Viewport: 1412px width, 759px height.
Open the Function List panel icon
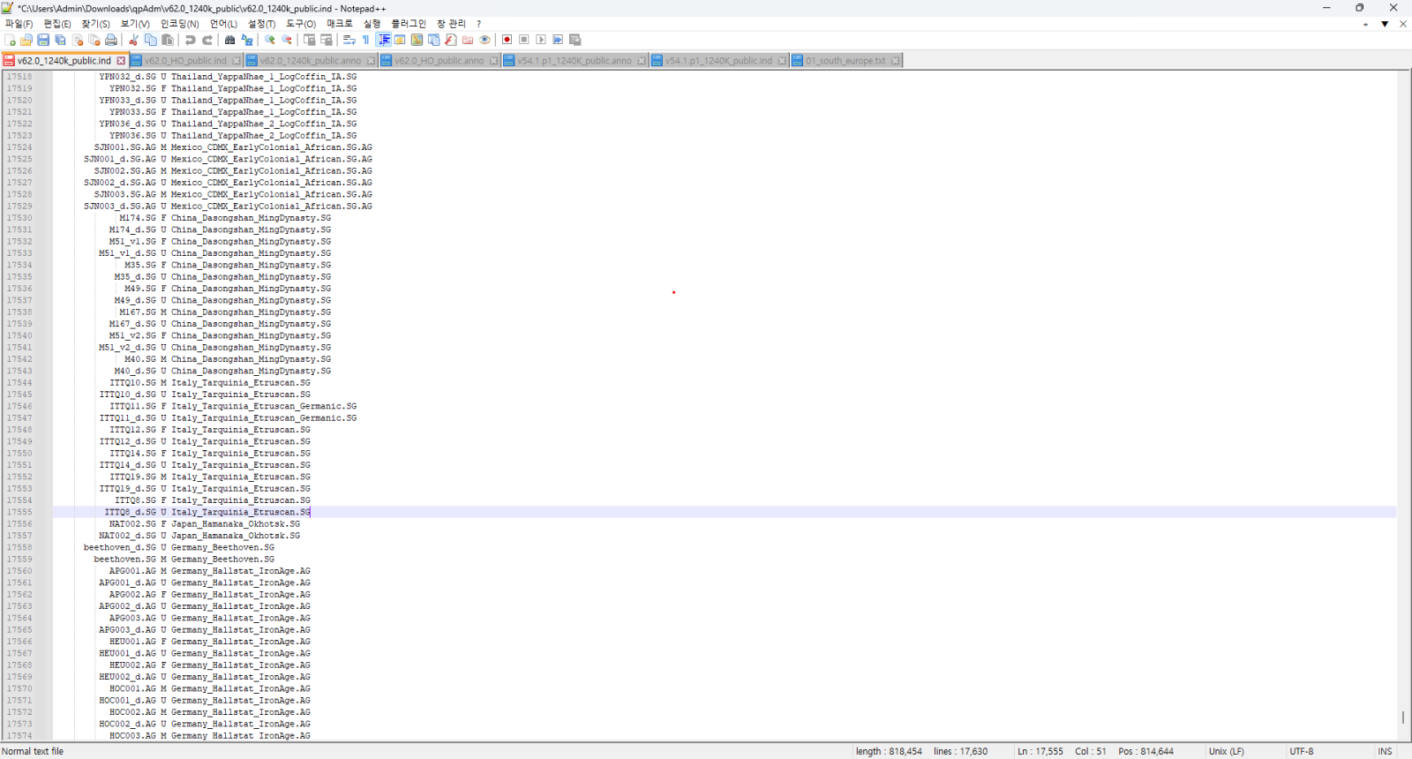(451, 40)
